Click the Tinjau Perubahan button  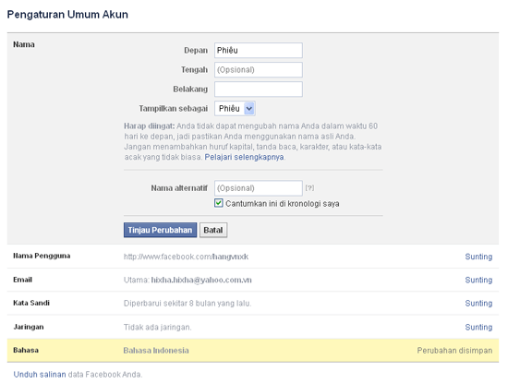(x=160, y=230)
